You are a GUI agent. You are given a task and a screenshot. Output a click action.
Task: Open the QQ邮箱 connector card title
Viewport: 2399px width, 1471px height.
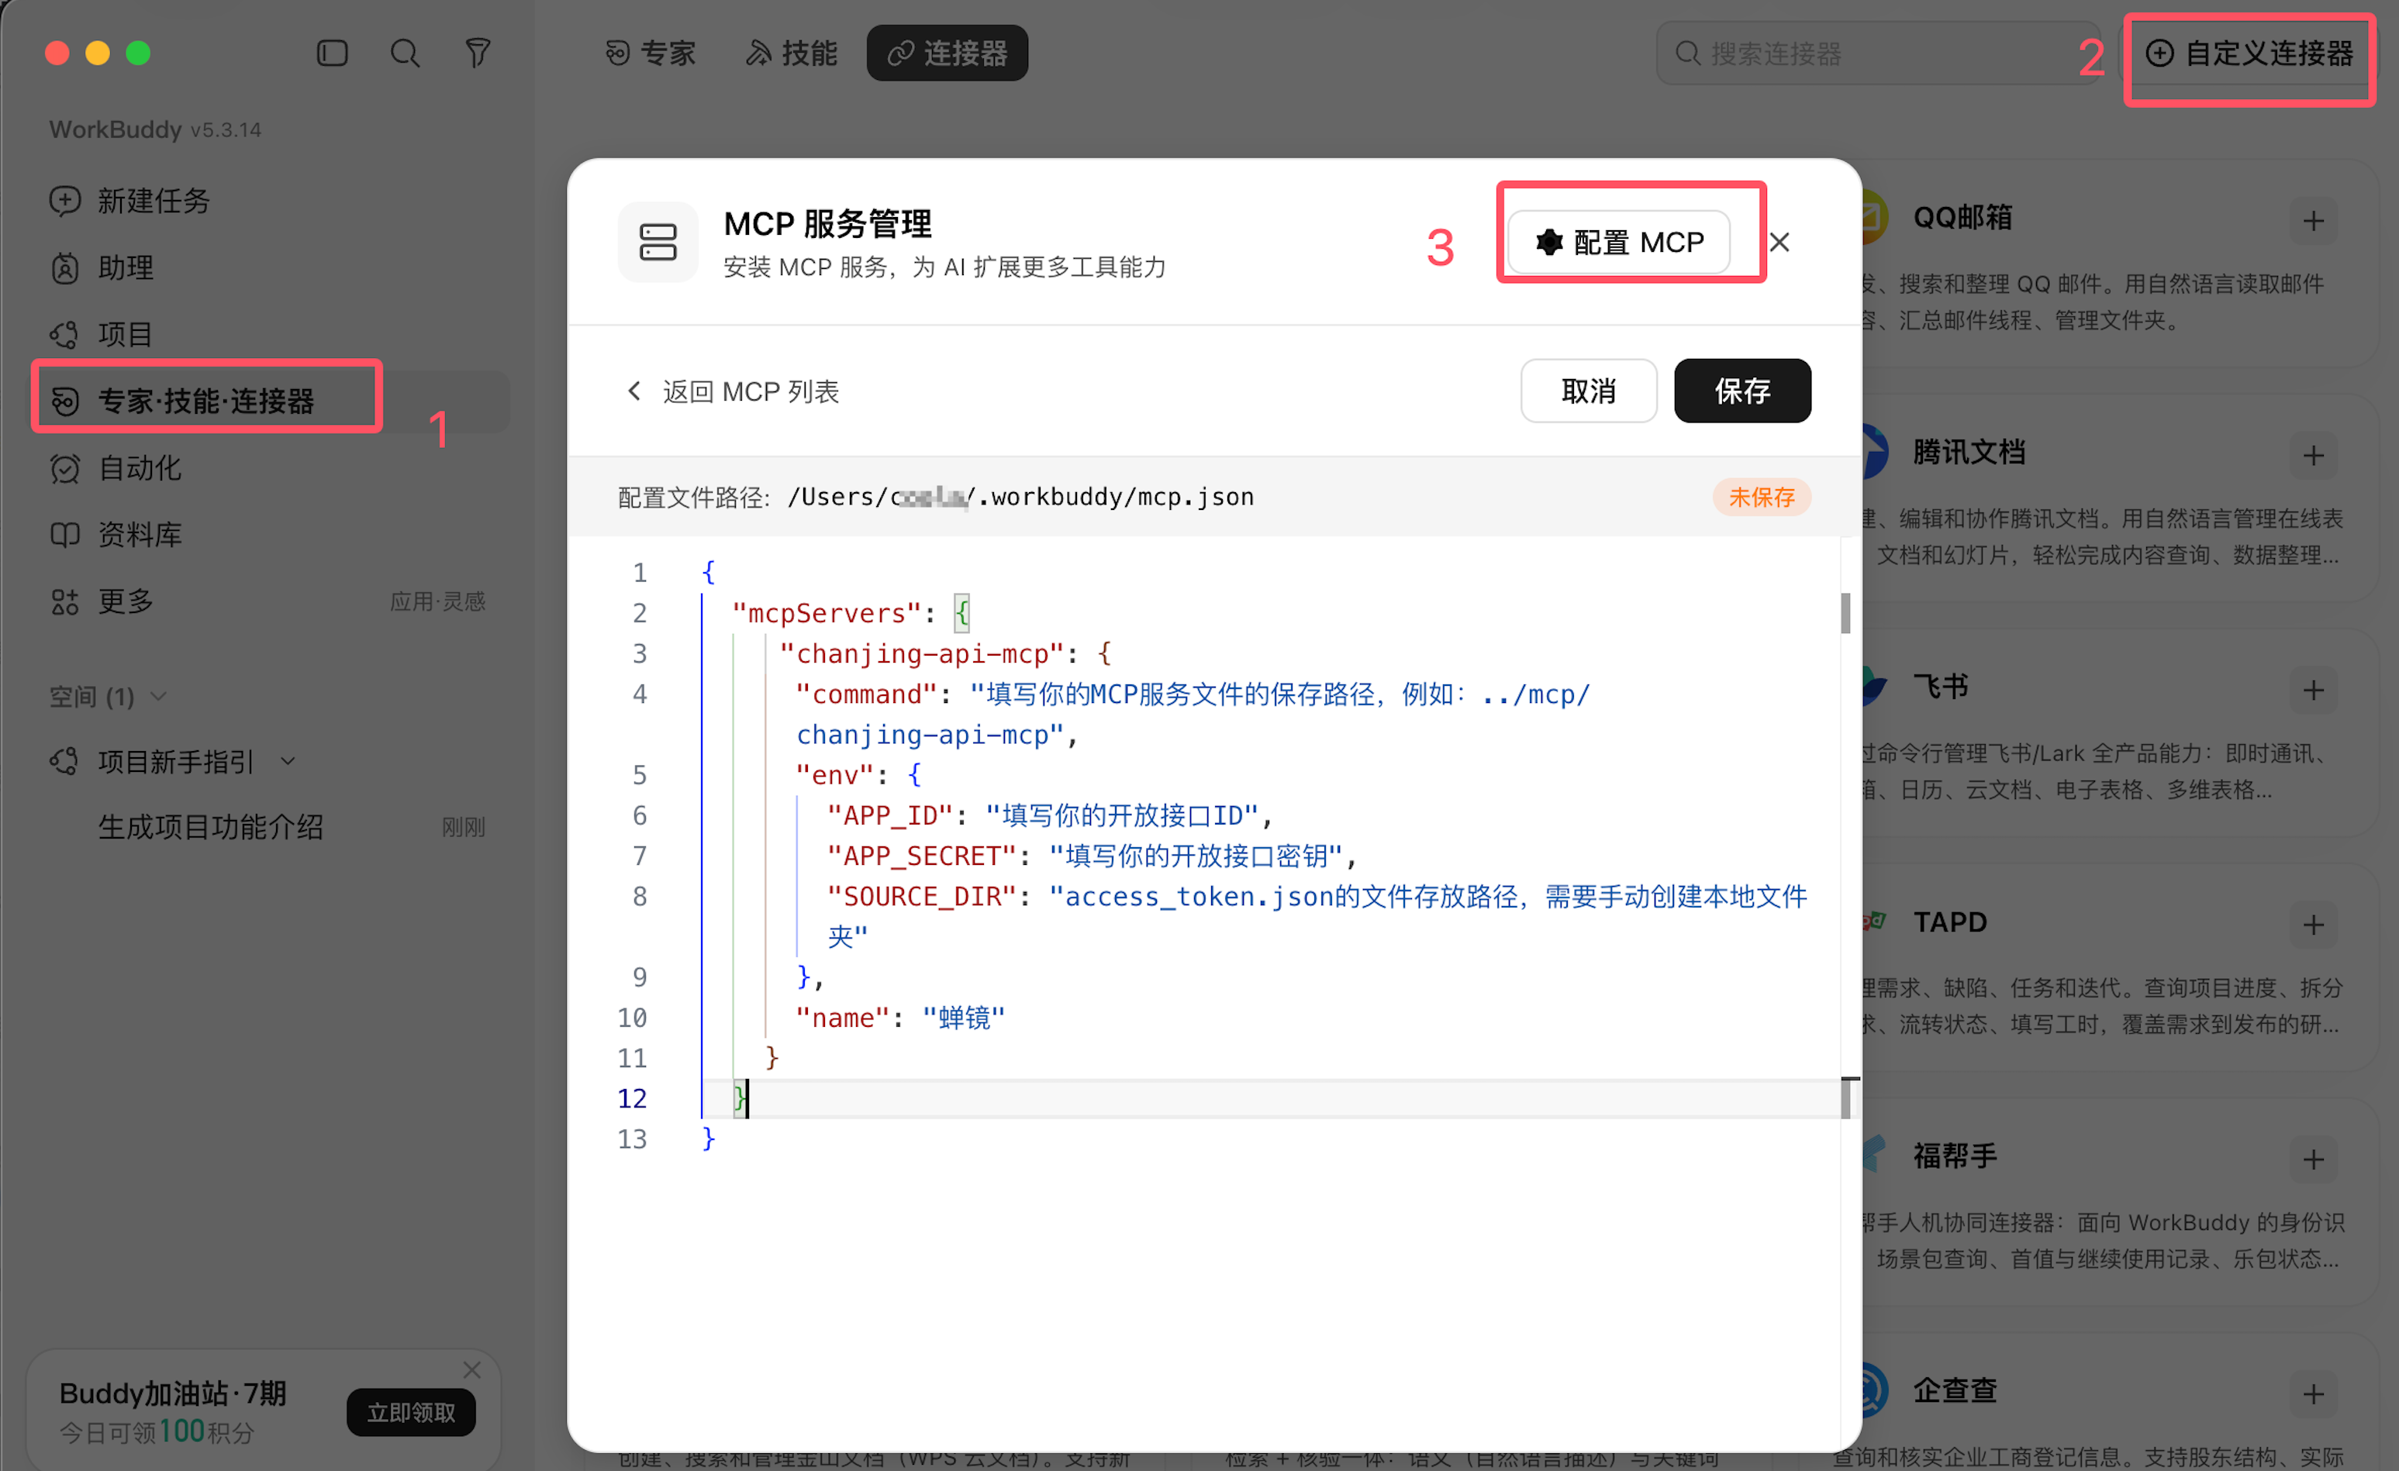pos(1962,218)
